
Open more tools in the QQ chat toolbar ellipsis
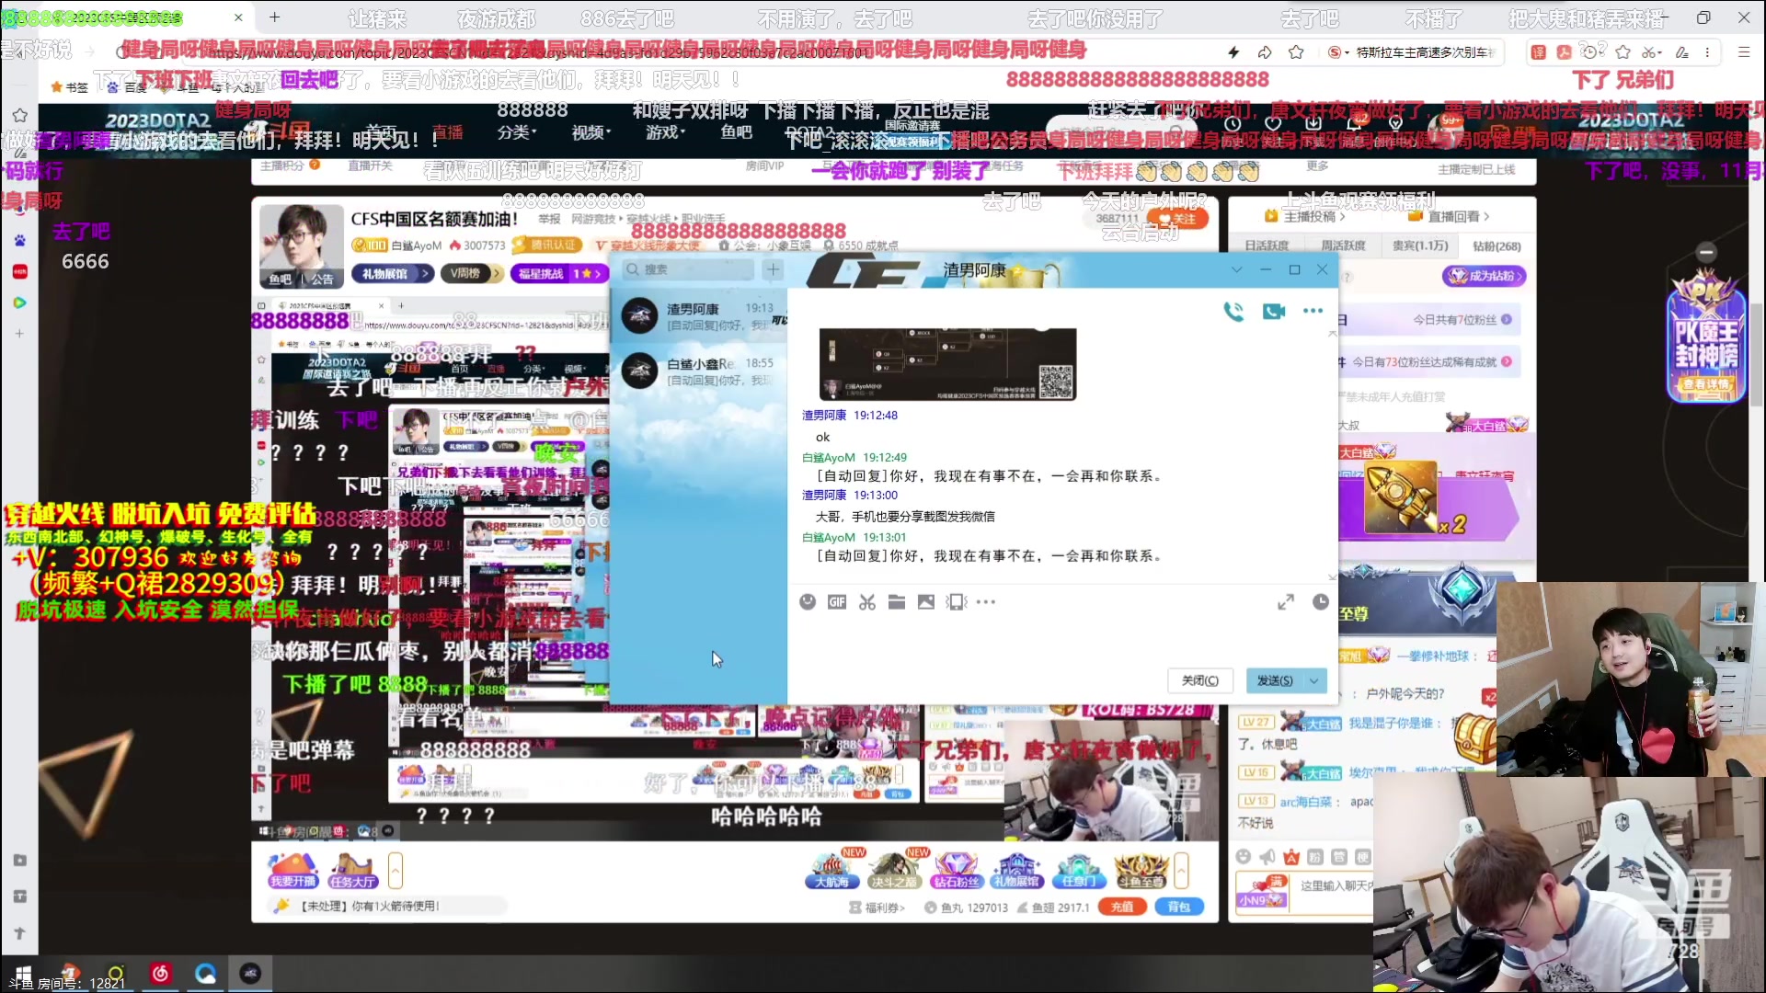(986, 602)
